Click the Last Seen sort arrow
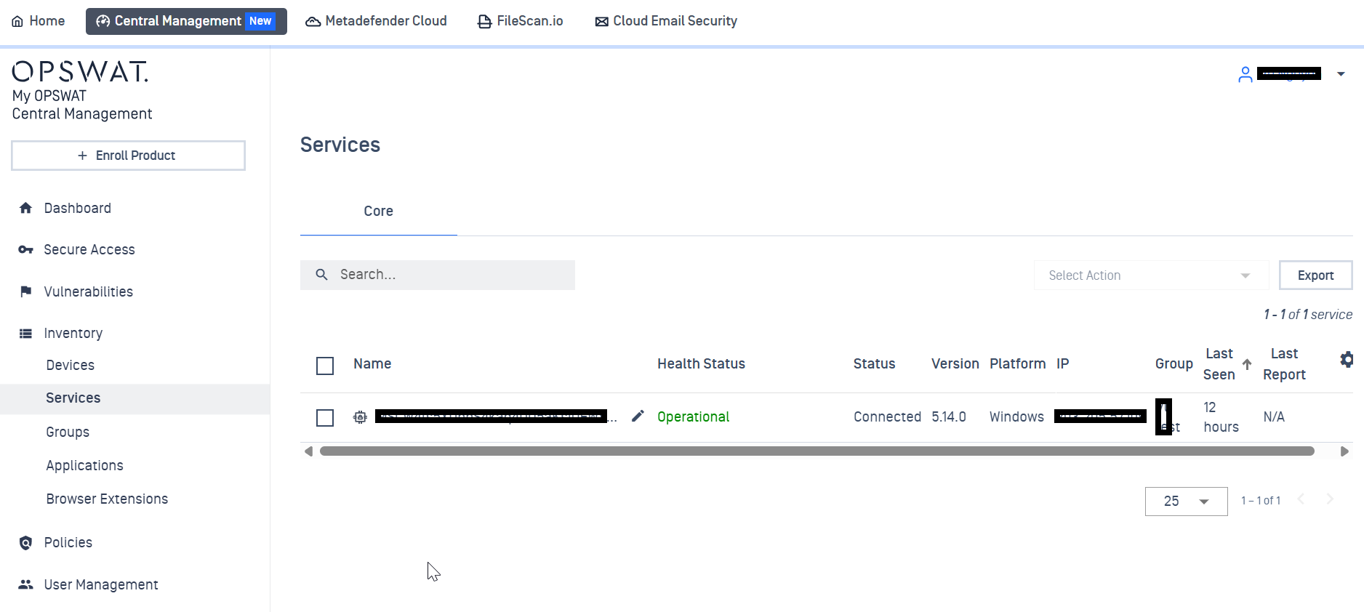This screenshot has height=612, width=1364. tap(1247, 364)
